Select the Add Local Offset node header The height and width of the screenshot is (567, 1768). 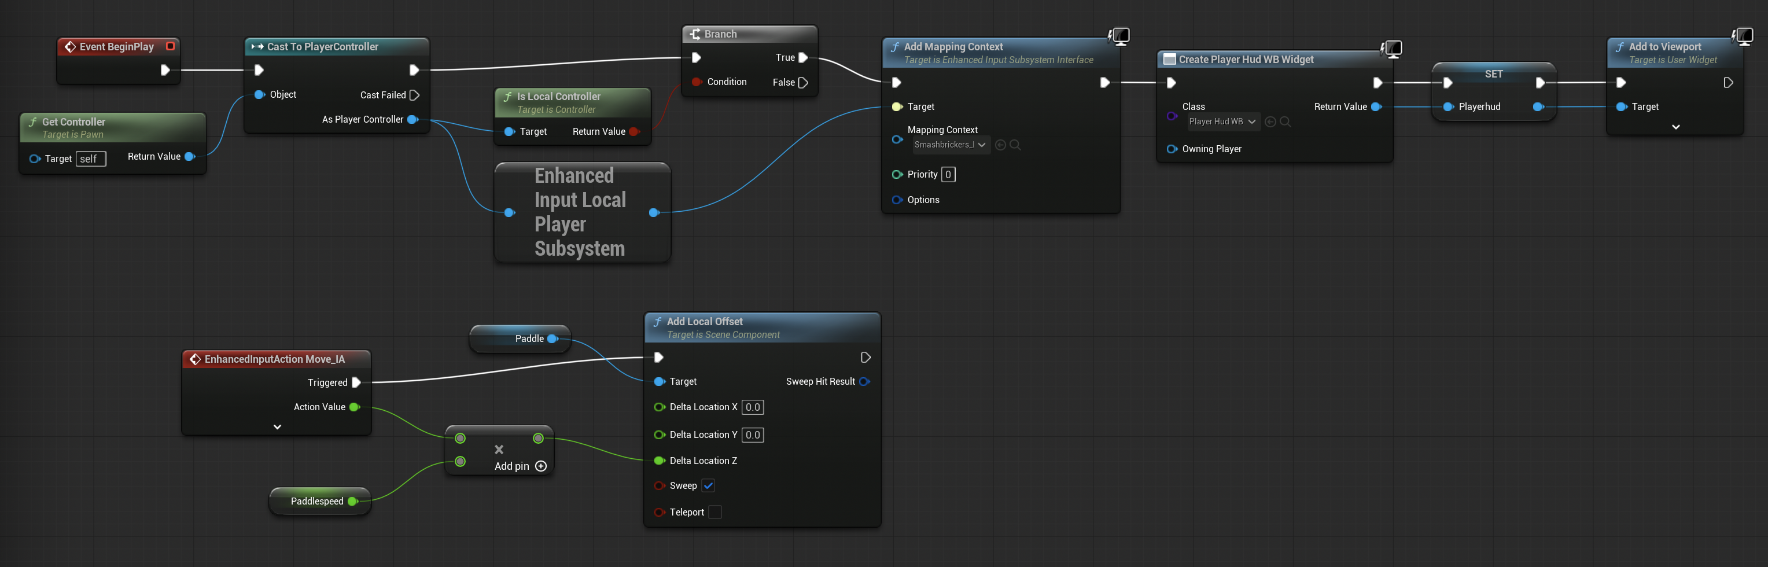tap(762, 327)
